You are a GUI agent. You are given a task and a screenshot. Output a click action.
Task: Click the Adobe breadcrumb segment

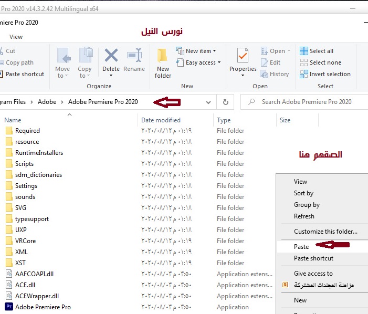click(x=47, y=102)
